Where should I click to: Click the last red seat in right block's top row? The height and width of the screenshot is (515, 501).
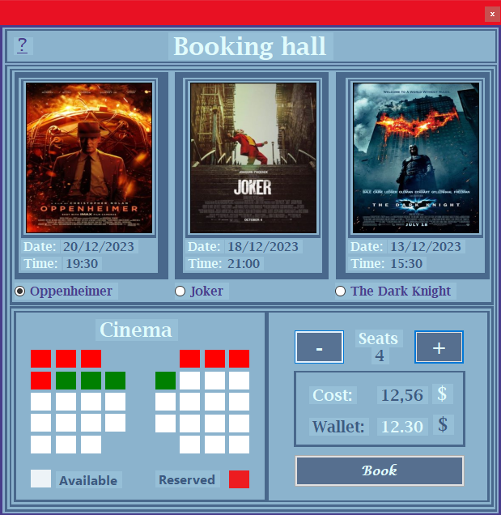(239, 359)
